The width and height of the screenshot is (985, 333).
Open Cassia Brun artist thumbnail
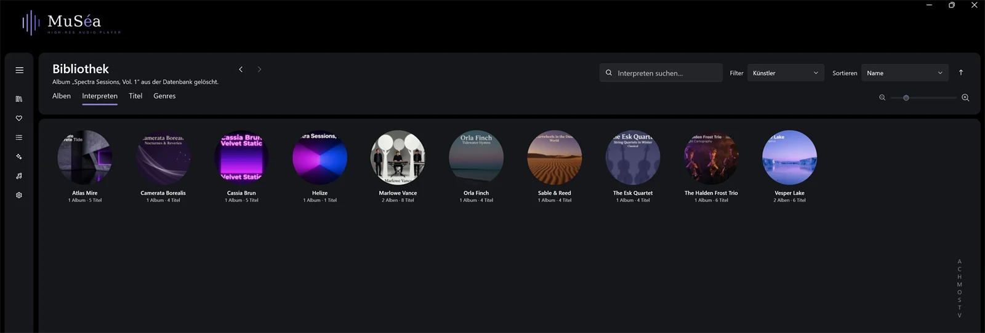tap(241, 157)
